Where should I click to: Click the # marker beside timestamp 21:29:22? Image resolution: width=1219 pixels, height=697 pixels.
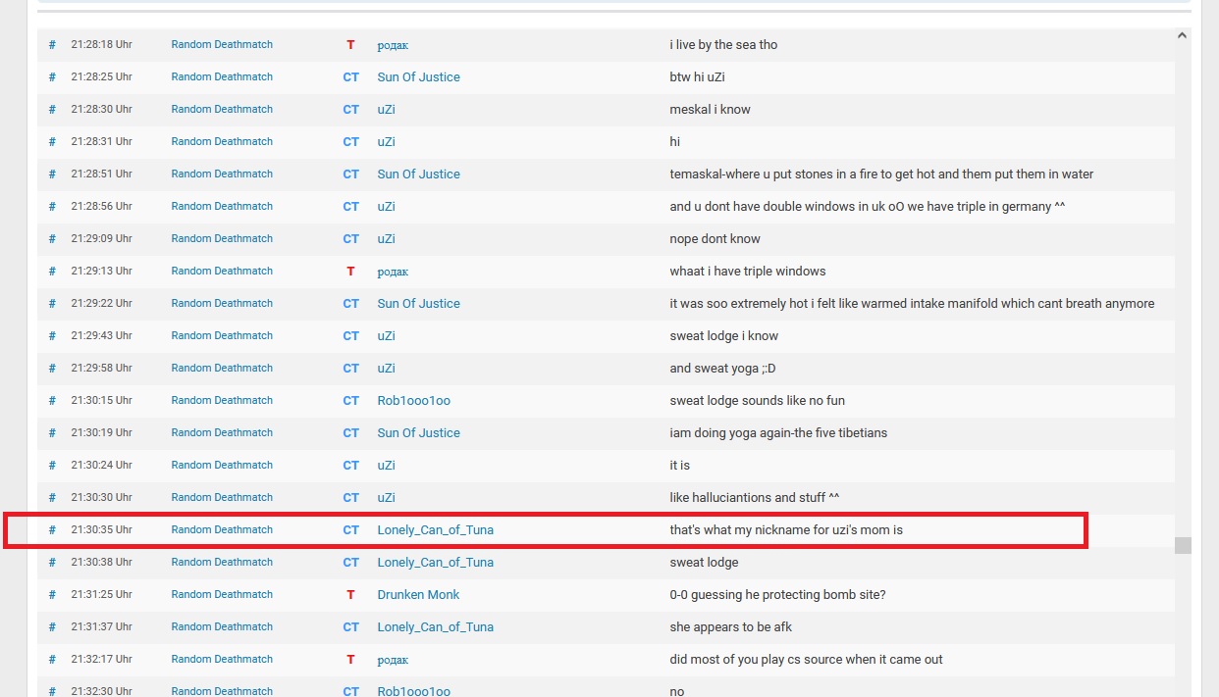click(x=52, y=304)
